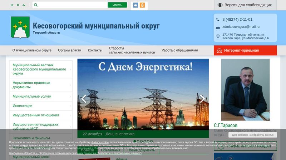Open the Odnoklassniki social icon
This screenshot has height=160, width=286.
point(142,5)
